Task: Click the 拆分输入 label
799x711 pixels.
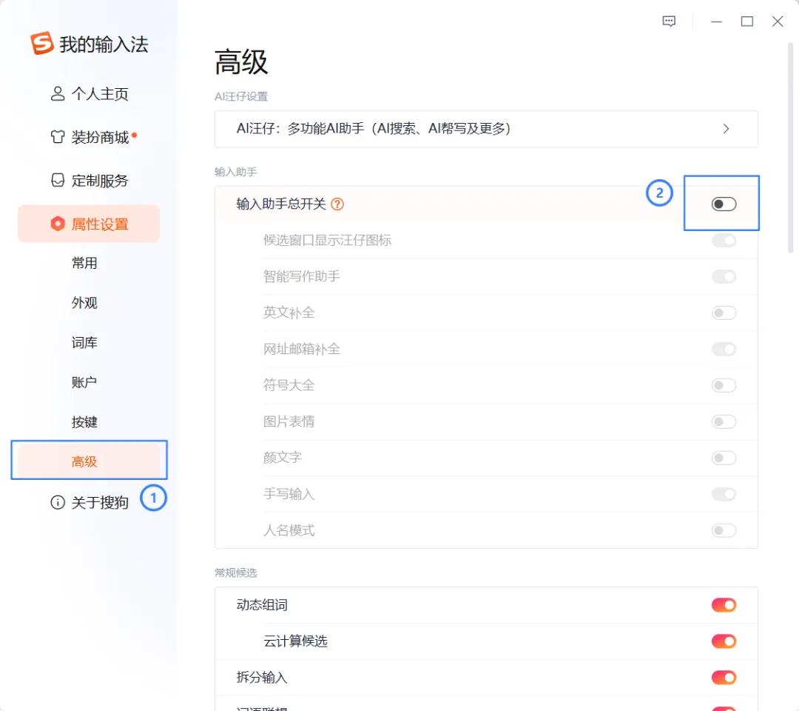Action: [262, 678]
